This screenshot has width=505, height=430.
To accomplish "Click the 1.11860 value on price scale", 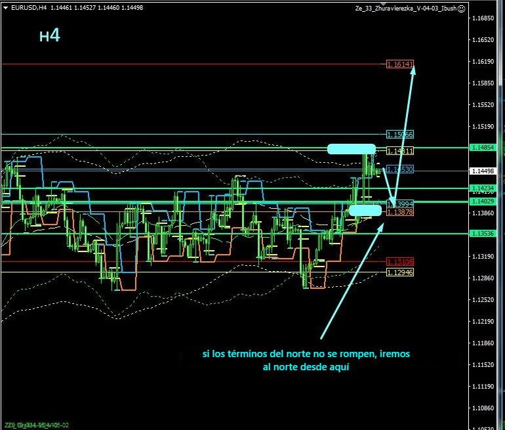I will click(x=483, y=343).
